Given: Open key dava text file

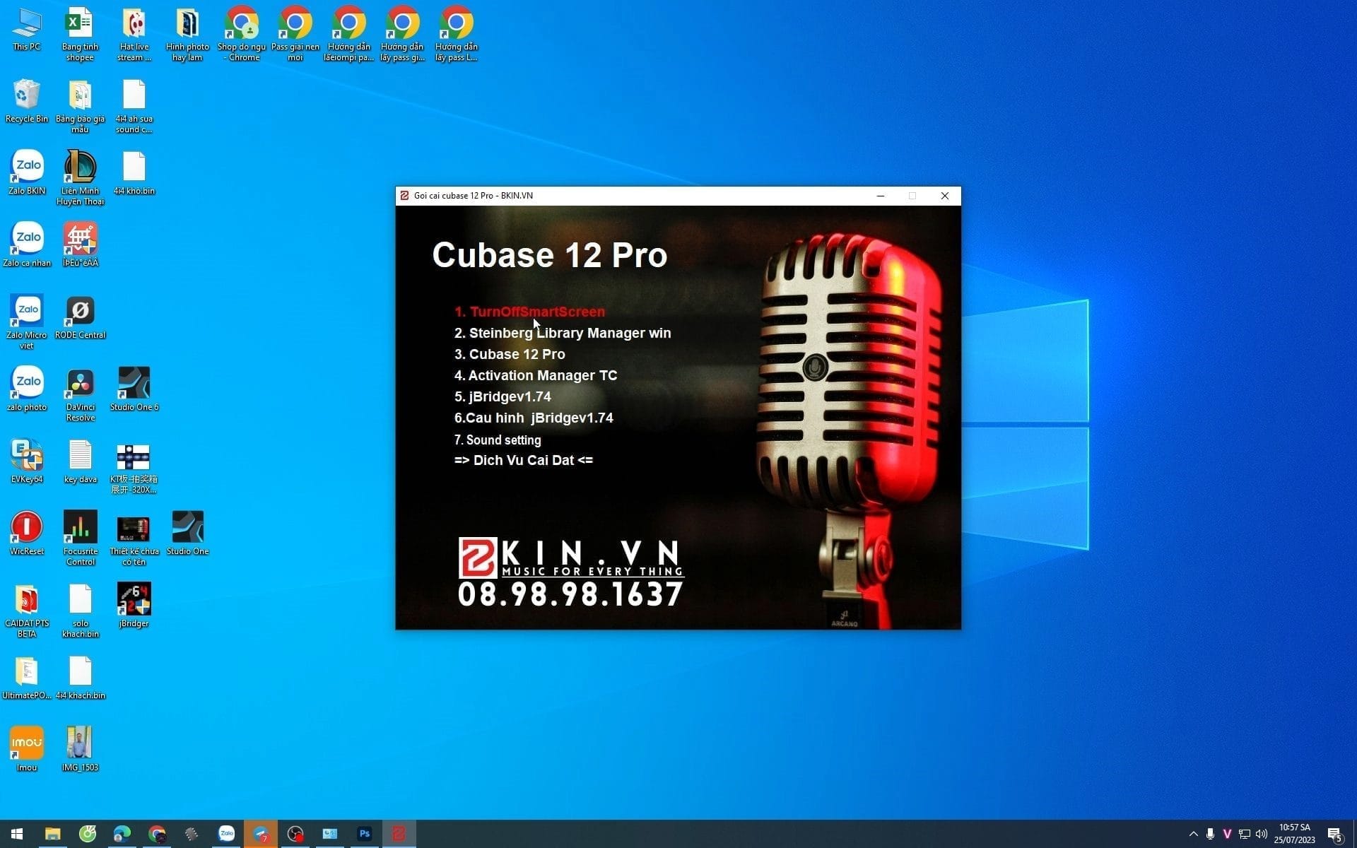Looking at the screenshot, I should (80, 461).
